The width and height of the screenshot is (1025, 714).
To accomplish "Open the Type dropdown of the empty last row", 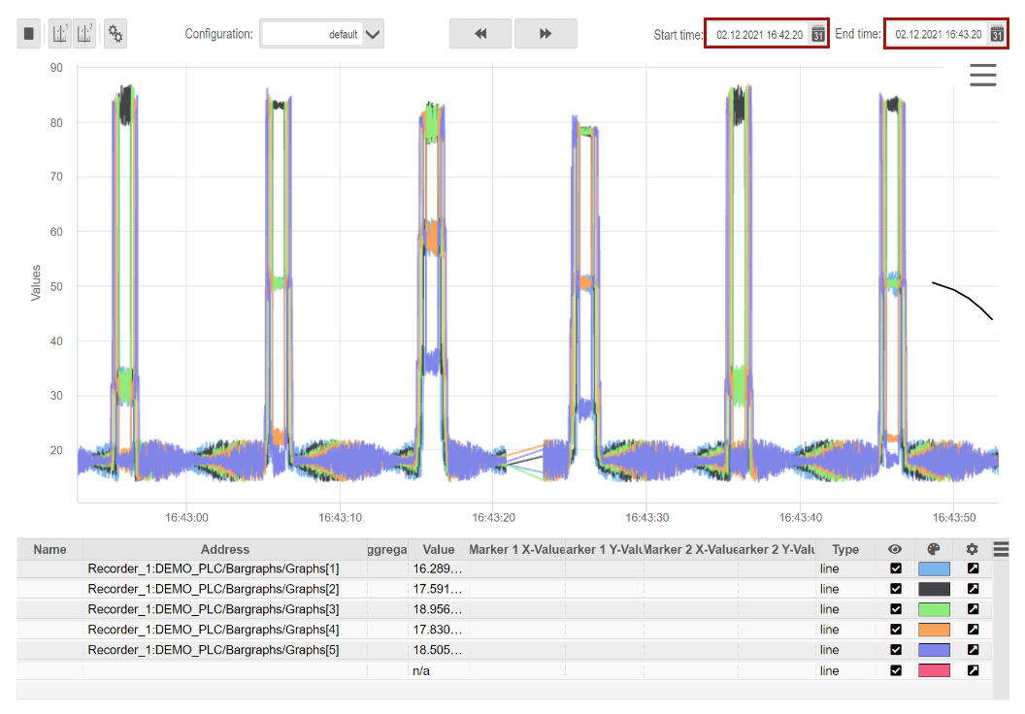I will (x=844, y=670).
